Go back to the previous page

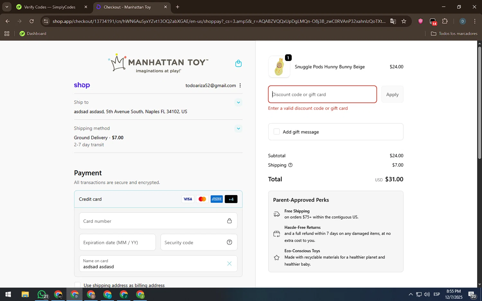pyautogui.click(x=8, y=21)
